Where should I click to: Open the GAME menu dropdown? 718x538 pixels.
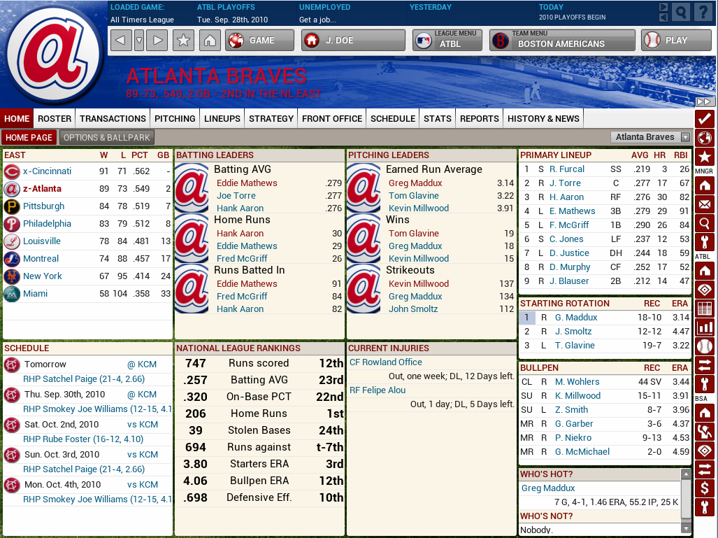(x=259, y=41)
